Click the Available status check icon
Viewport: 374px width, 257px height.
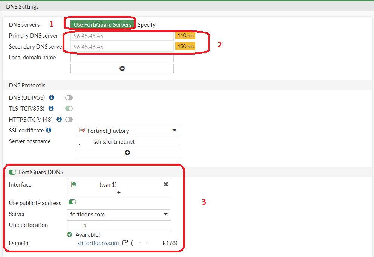click(x=69, y=234)
